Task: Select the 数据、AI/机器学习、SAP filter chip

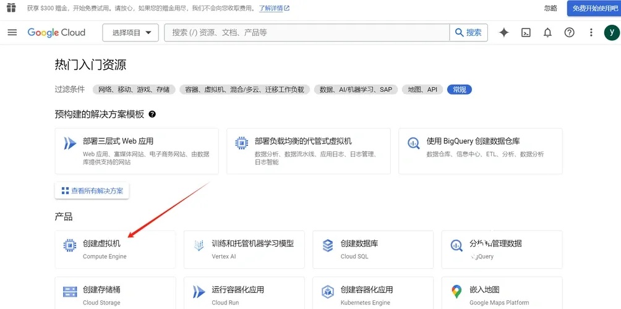Action: 356,90
